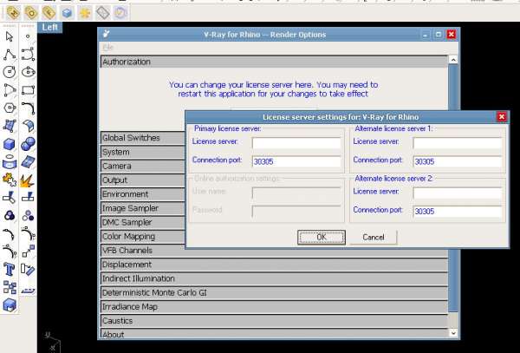Expand the Displacement rollout
Screen dimensions: 520x353
pos(274,265)
